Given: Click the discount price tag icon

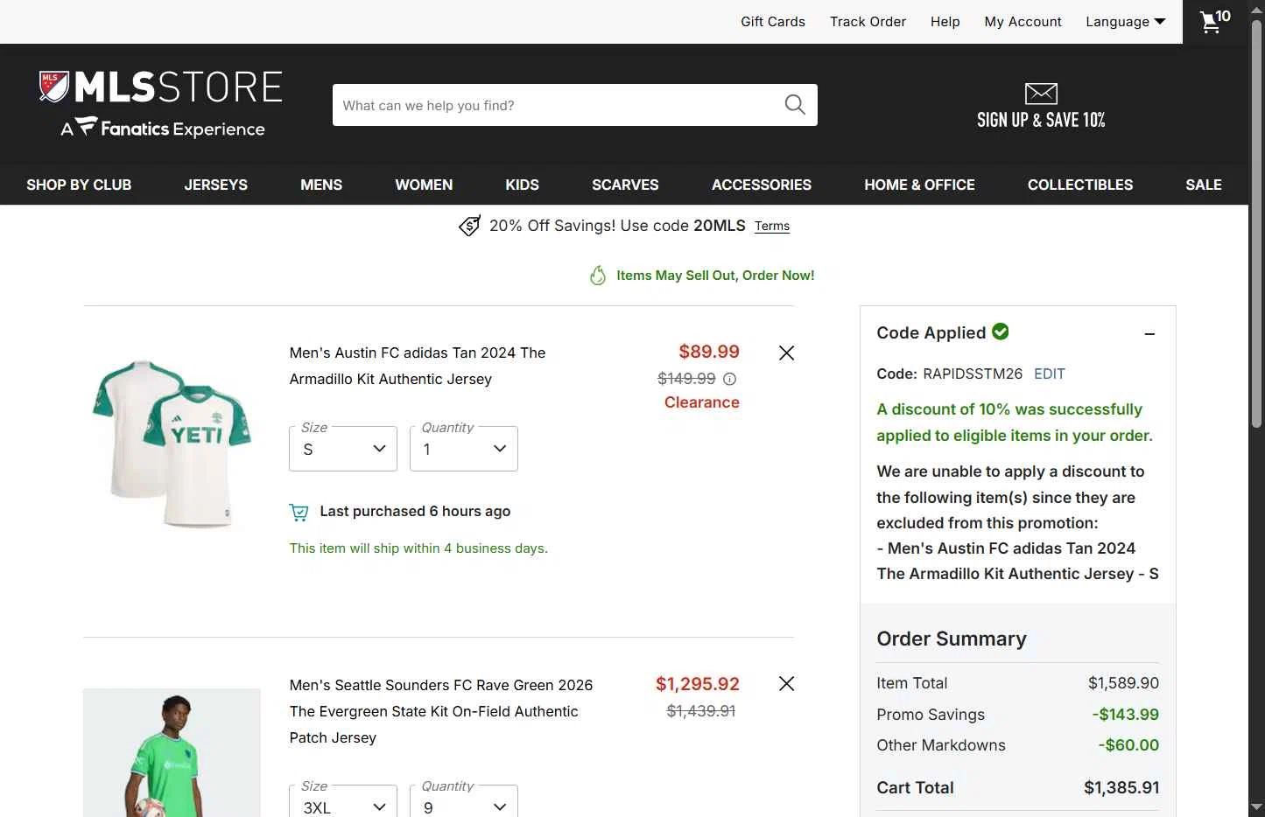Looking at the screenshot, I should 470,227.
